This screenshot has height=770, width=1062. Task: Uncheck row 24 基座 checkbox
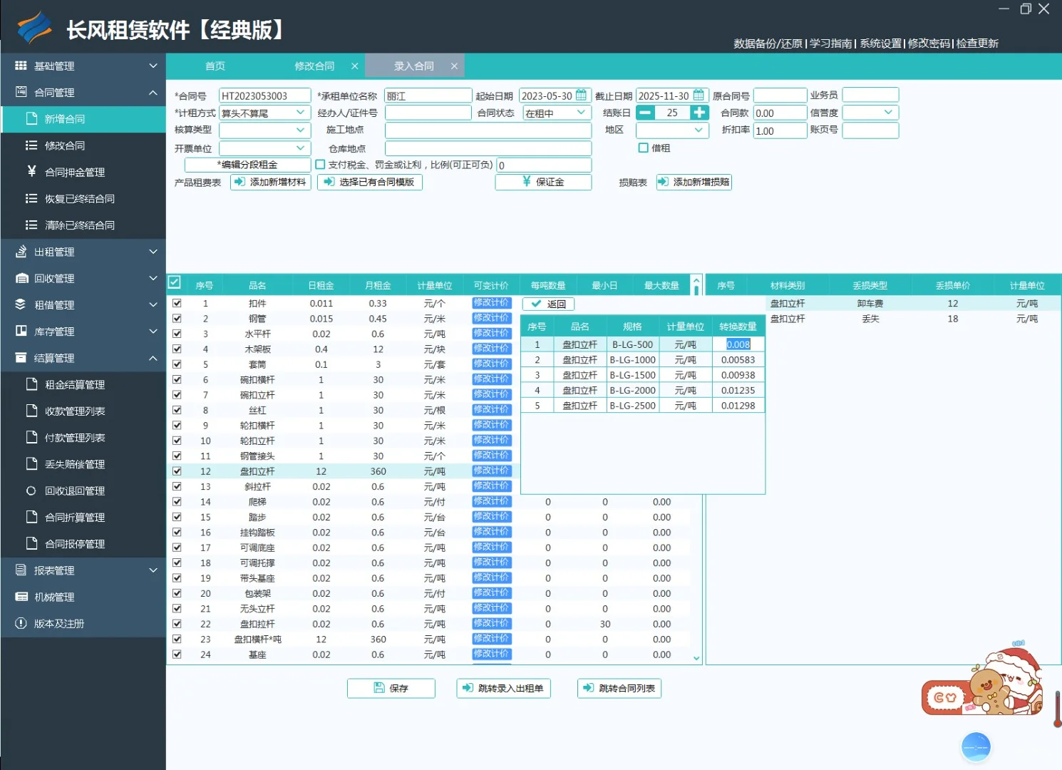click(177, 654)
